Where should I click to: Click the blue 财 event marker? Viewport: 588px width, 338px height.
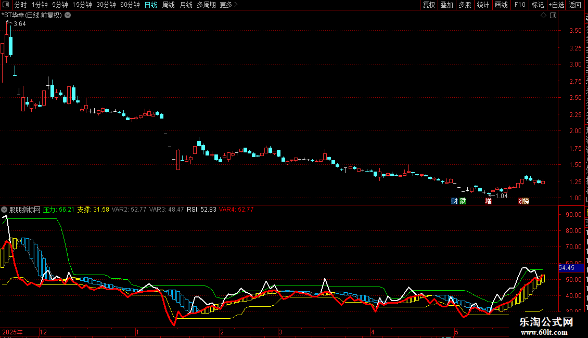[x=454, y=201]
